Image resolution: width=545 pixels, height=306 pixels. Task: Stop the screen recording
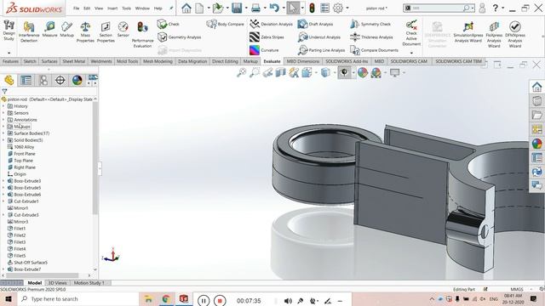[x=220, y=300]
